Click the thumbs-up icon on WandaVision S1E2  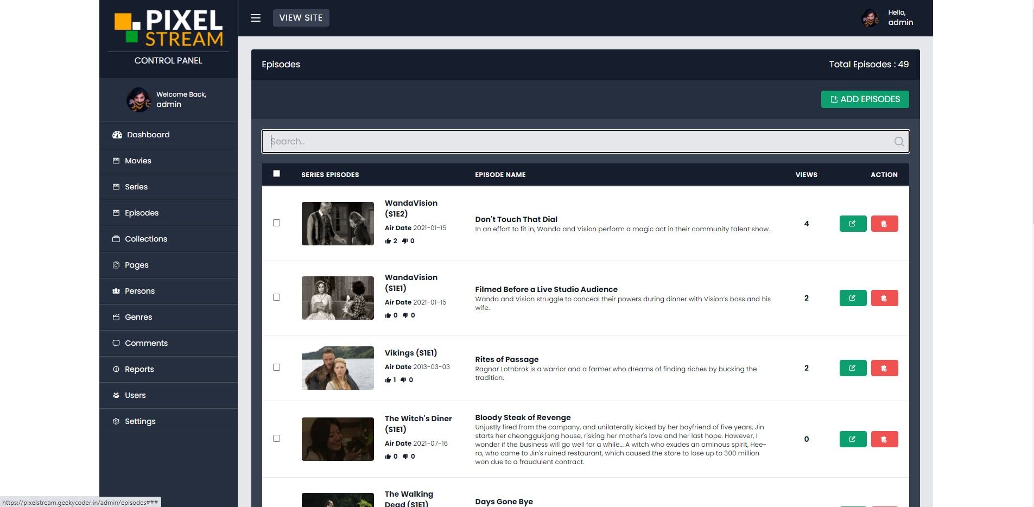coord(388,241)
